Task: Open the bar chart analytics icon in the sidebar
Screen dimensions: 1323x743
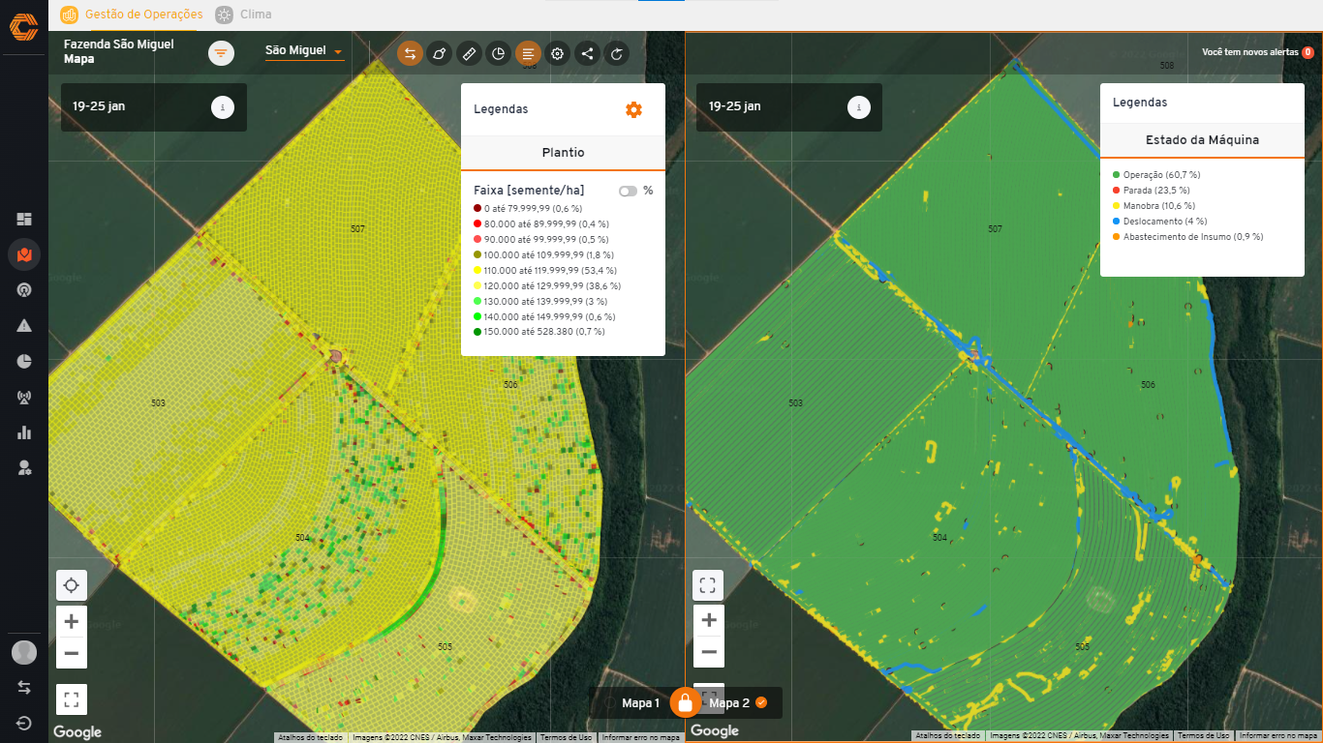Action: coord(24,432)
